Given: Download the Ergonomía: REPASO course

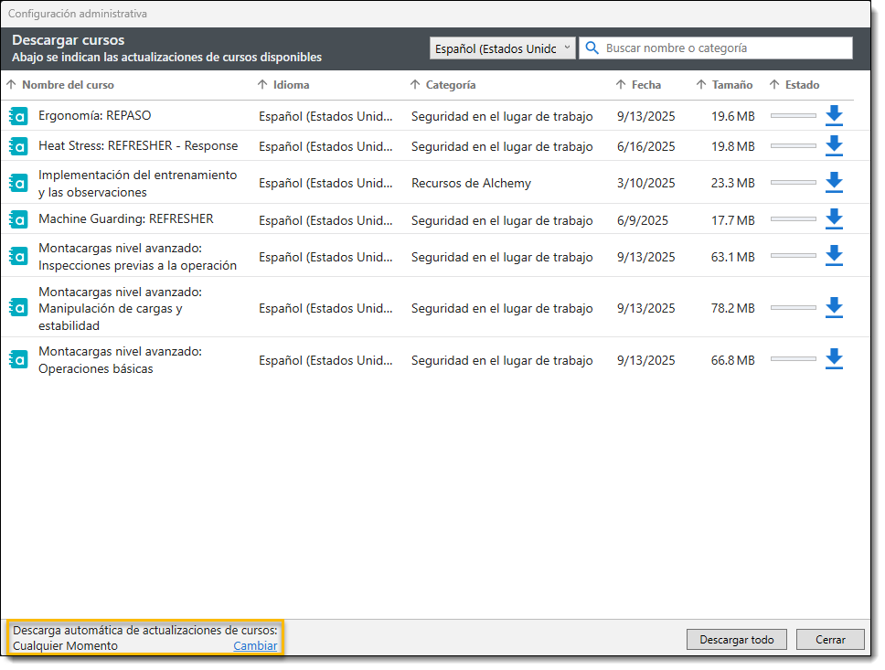Looking at the screenshot, I should [834, 116].
